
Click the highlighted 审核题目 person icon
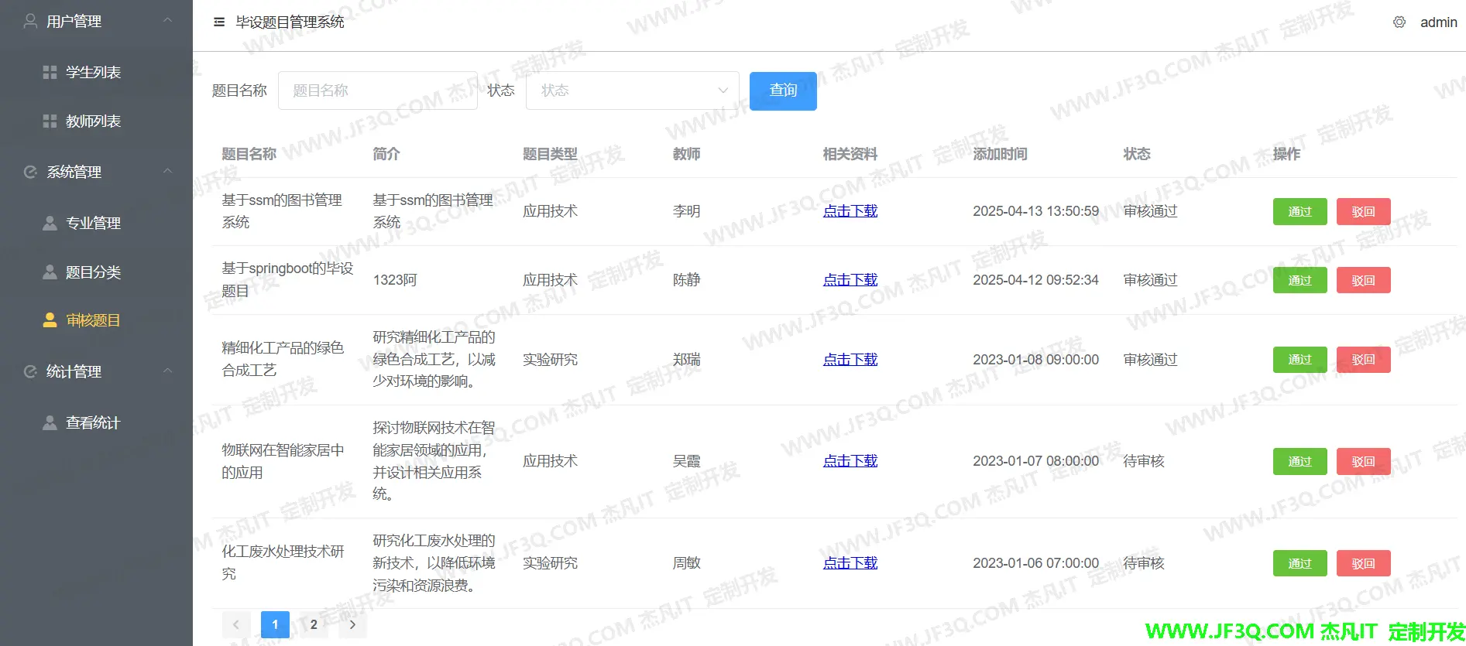tap(50, 320)
